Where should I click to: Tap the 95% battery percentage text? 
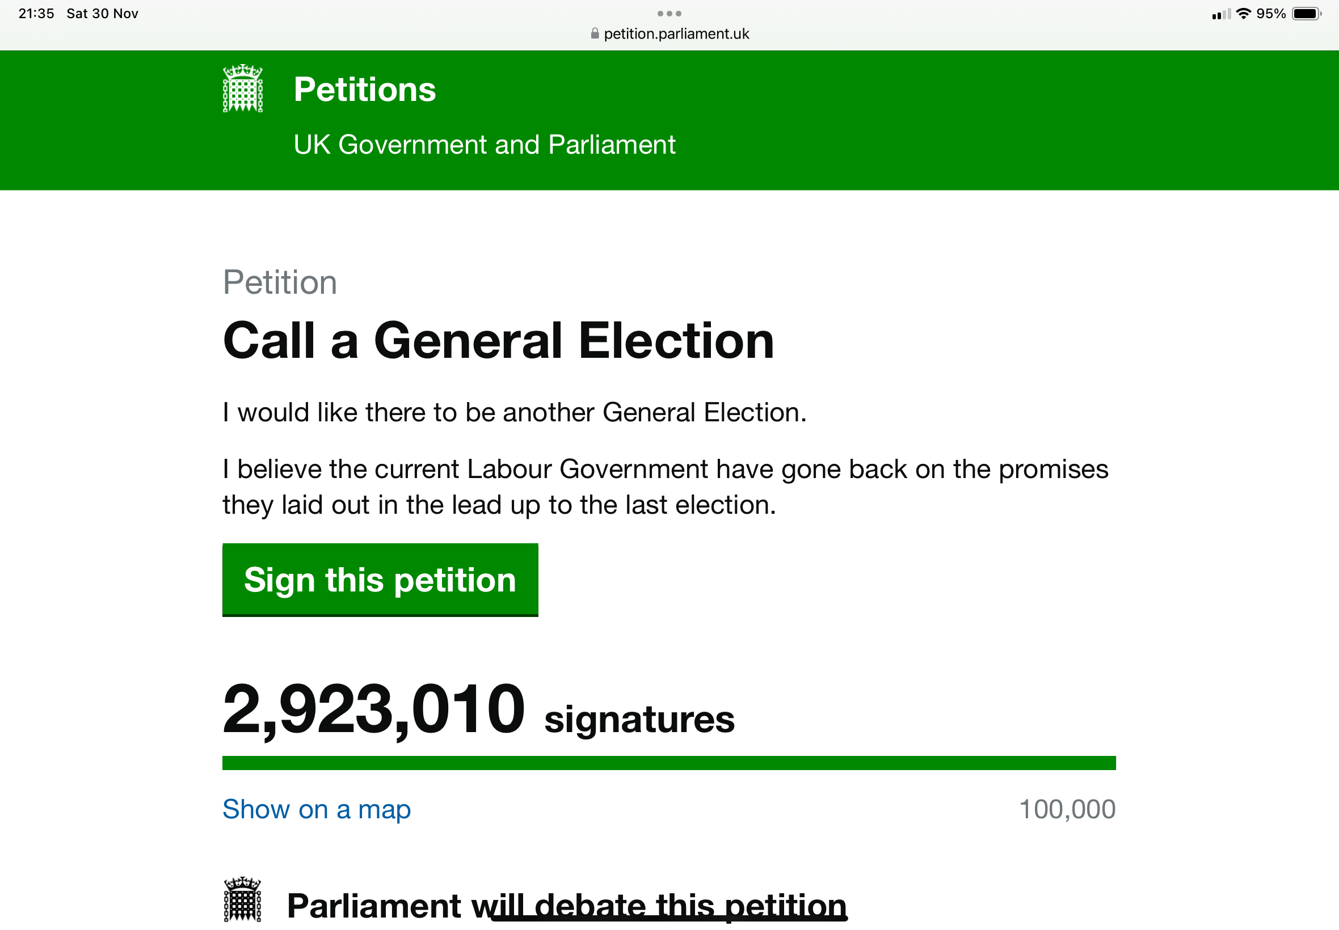[x=1271, y=14]
